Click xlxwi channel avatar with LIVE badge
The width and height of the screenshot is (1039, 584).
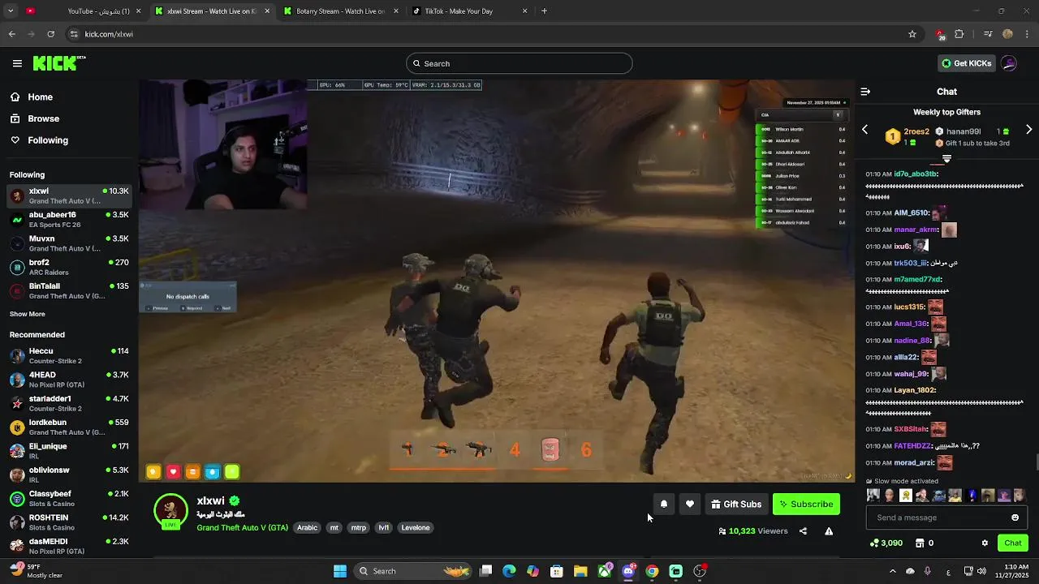pos(170,511)
